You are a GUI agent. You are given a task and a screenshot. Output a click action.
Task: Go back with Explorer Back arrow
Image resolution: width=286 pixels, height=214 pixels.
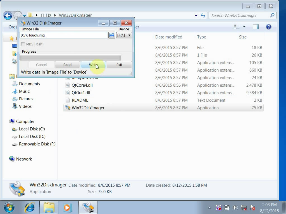tap(8, 16)
